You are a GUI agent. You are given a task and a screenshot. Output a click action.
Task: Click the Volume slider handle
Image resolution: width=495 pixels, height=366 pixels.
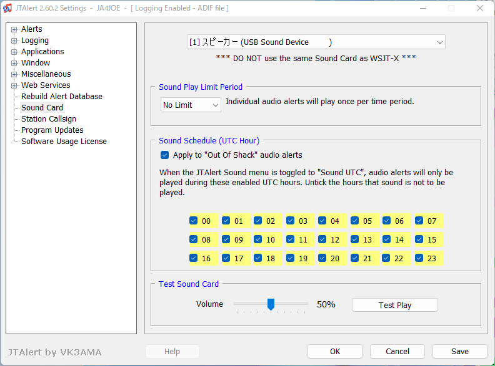click(271, 304)
